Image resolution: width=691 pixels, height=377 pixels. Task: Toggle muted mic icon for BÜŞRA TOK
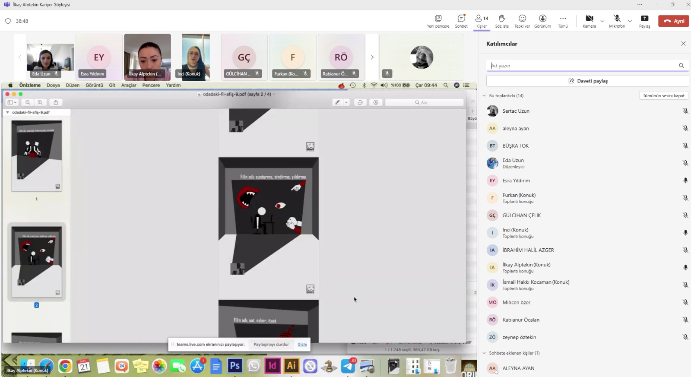tap(685, 146)
